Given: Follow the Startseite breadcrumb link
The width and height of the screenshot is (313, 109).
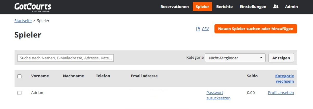Looking at the screenshot, I should pyautogui.click(x=23, y=21).
